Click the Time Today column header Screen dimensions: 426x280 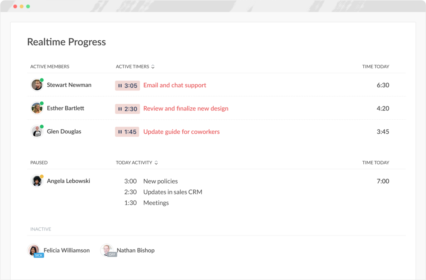tap(376, 66)
